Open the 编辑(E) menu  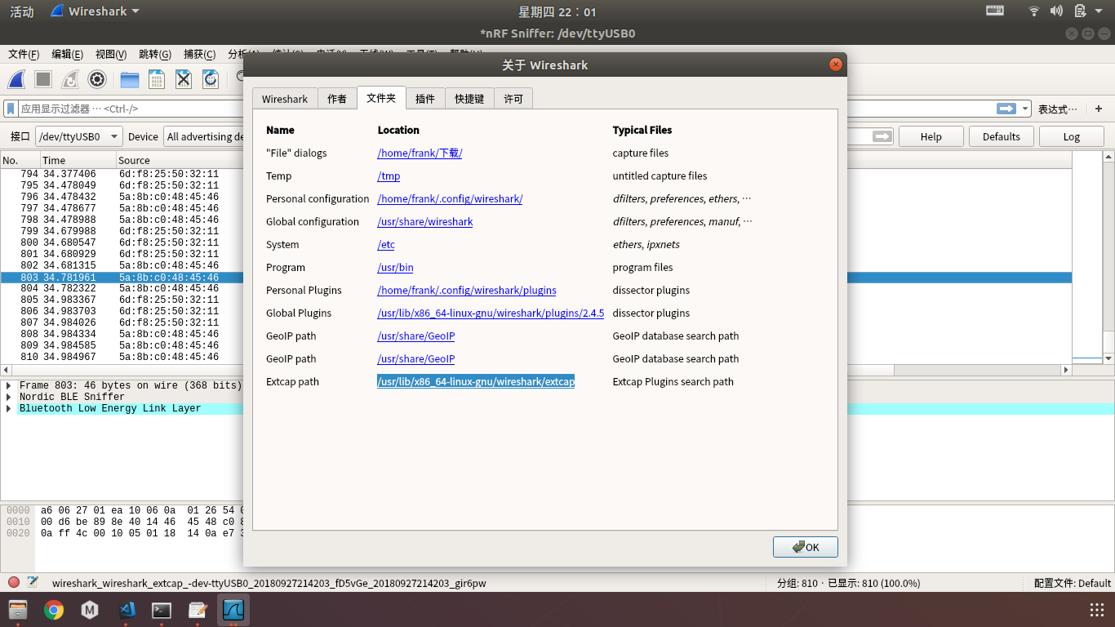tap(67, 55)
